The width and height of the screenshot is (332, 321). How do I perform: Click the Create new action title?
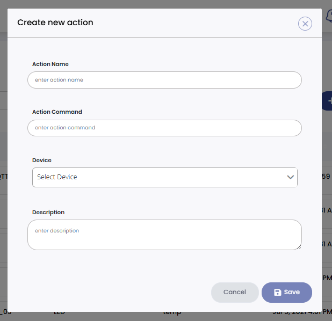55,23
